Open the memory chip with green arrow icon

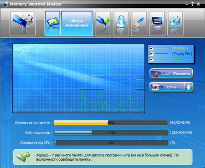103,23
